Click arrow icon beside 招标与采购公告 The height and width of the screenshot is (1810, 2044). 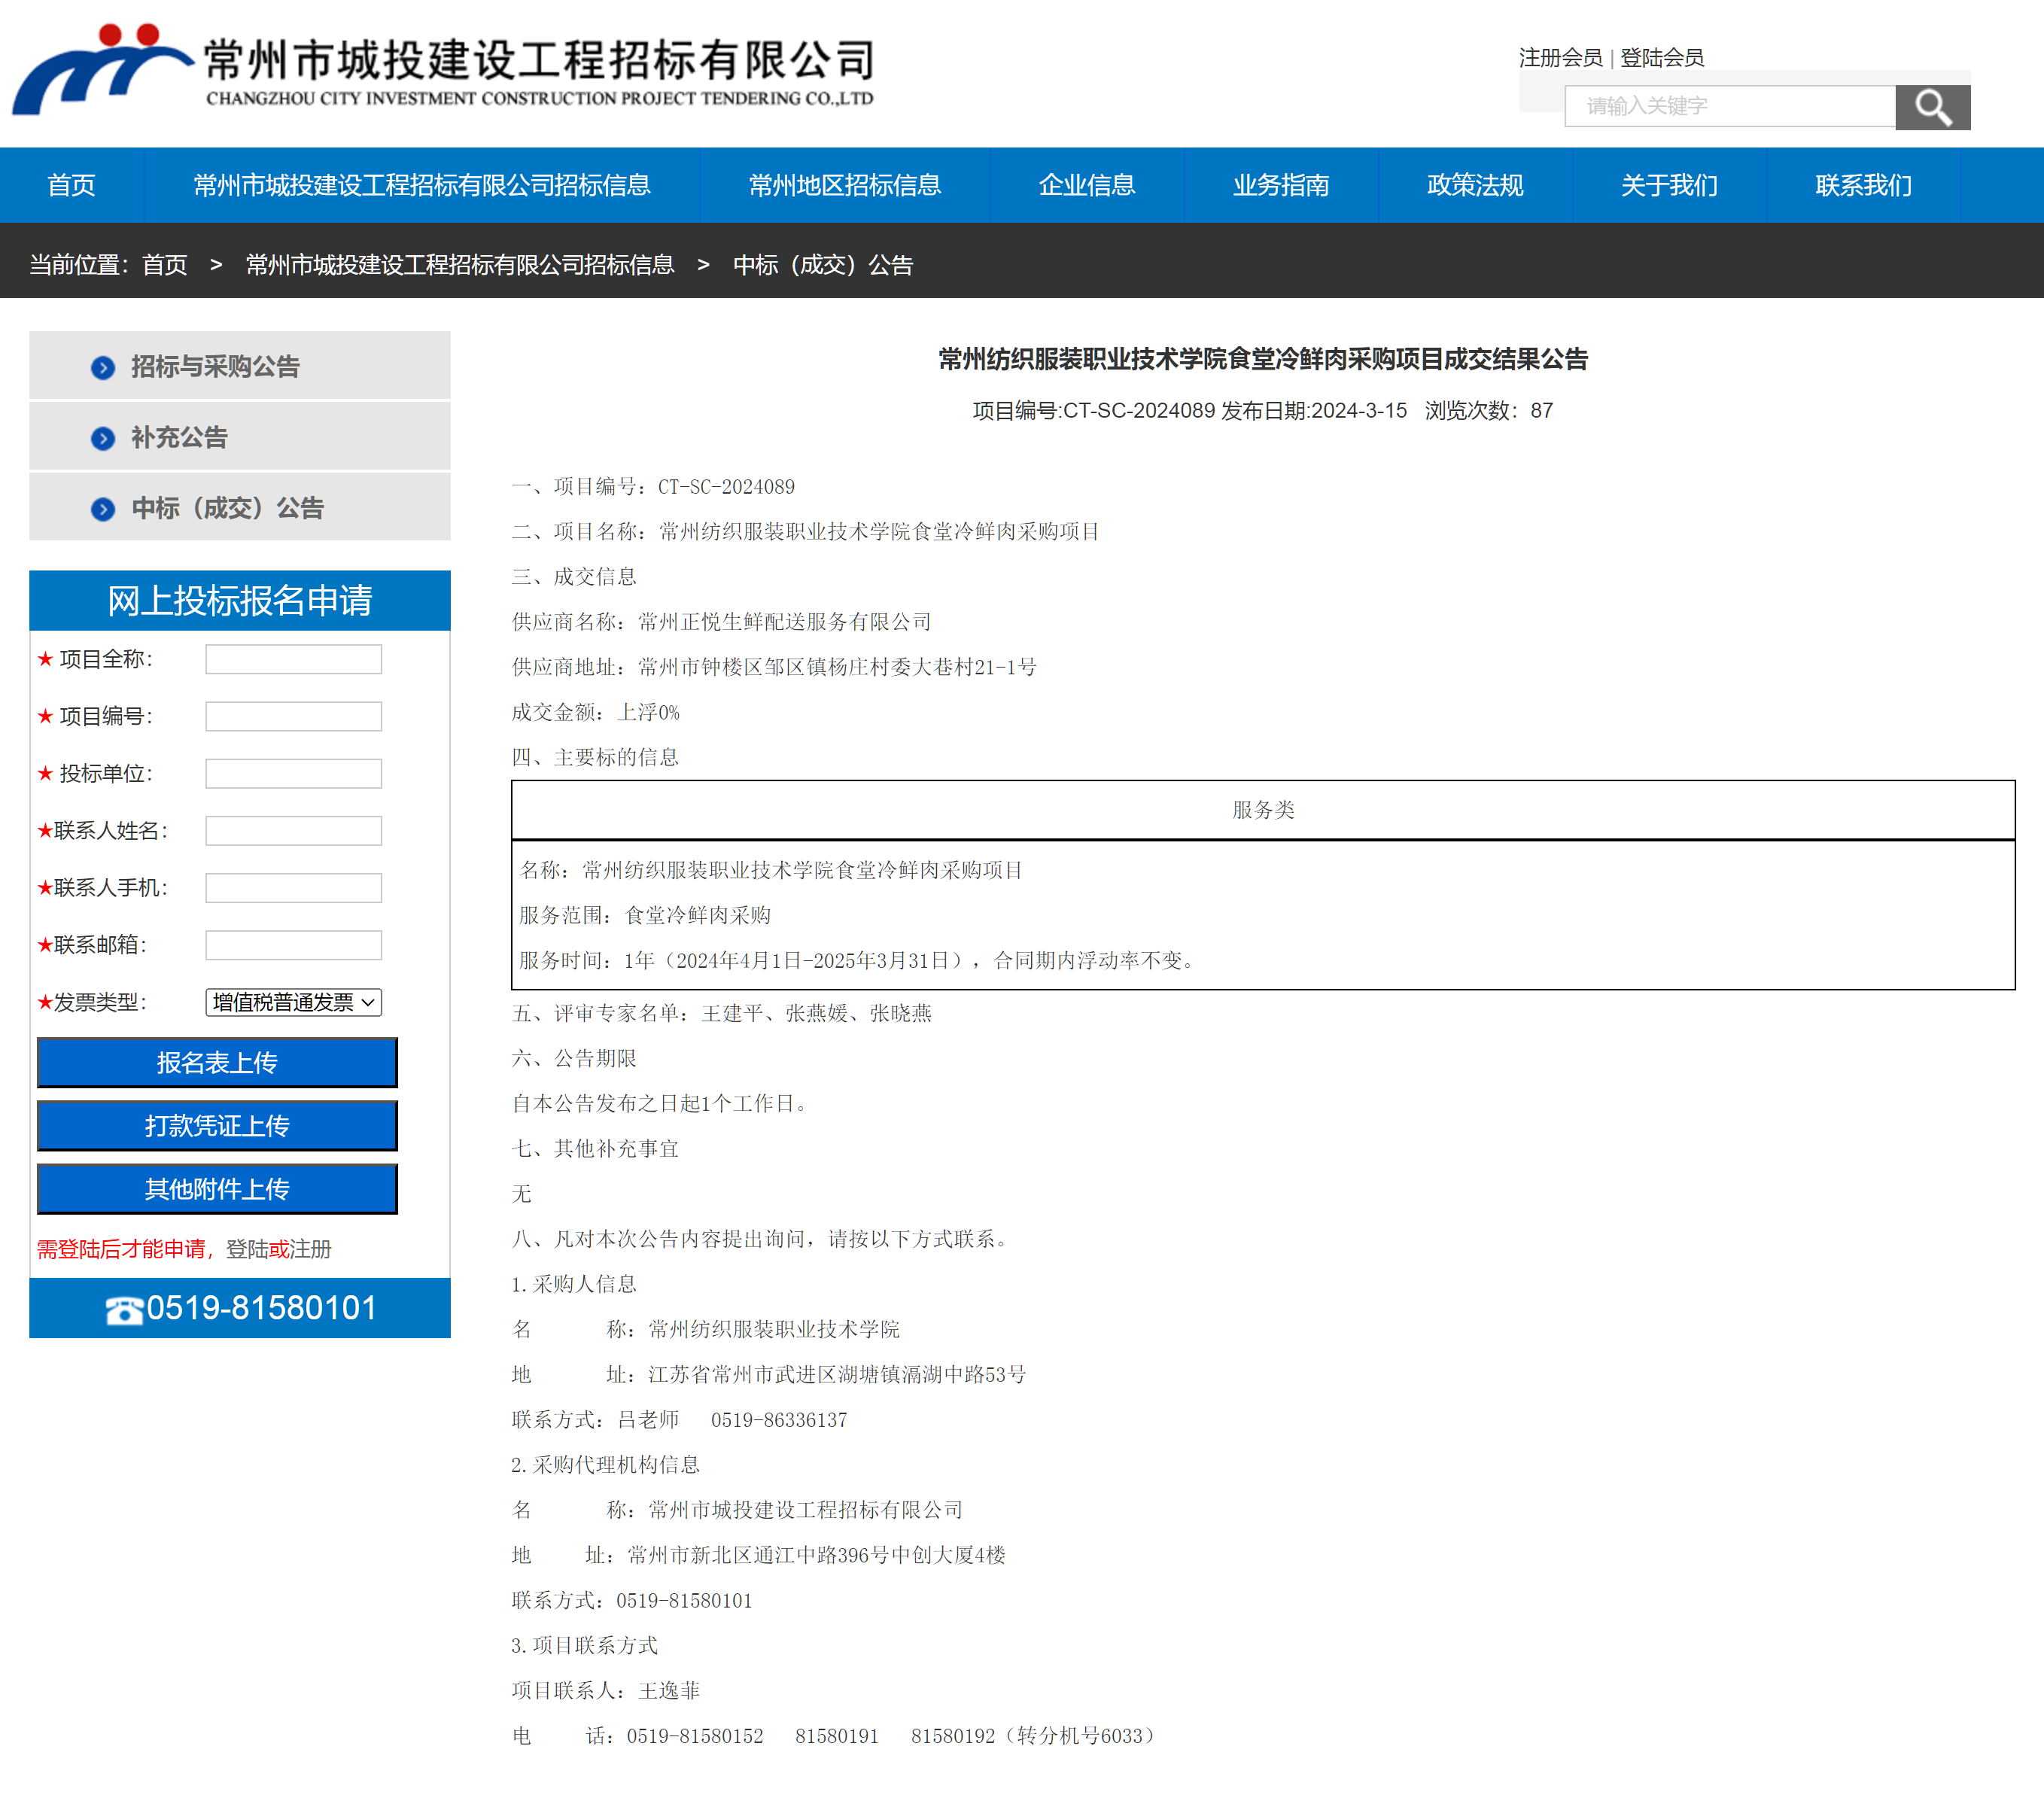(x=102, y=367)
